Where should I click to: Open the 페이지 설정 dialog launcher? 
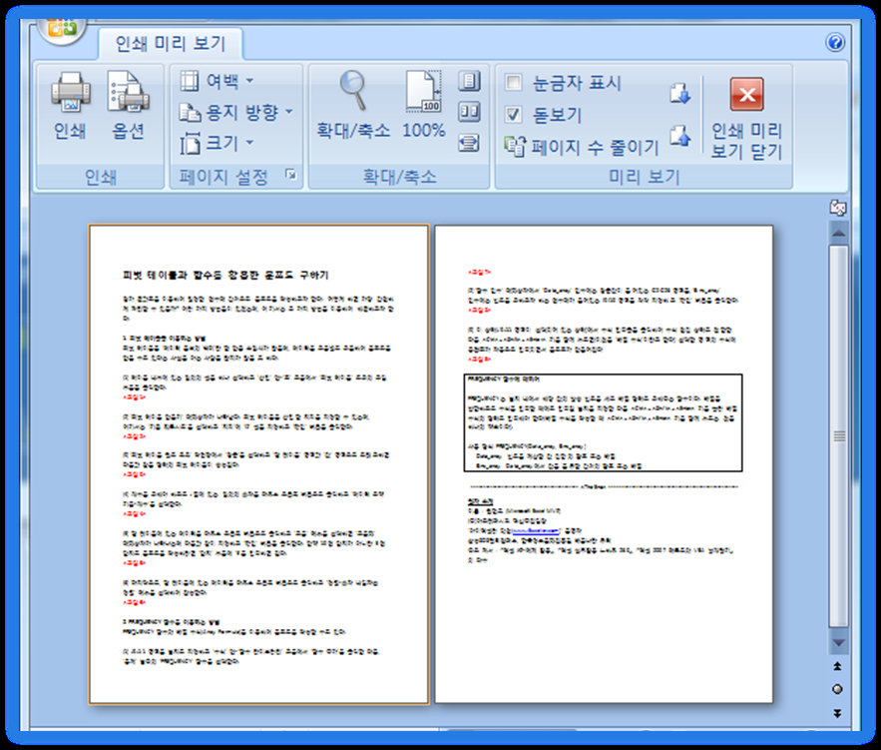(291, 175)
